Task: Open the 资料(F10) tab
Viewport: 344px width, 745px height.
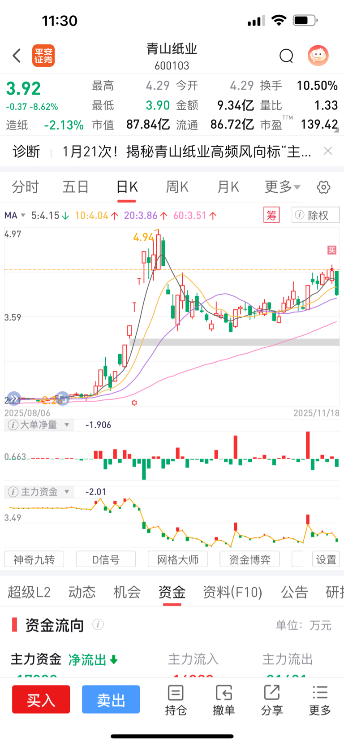Action: (x=232, y=592)
